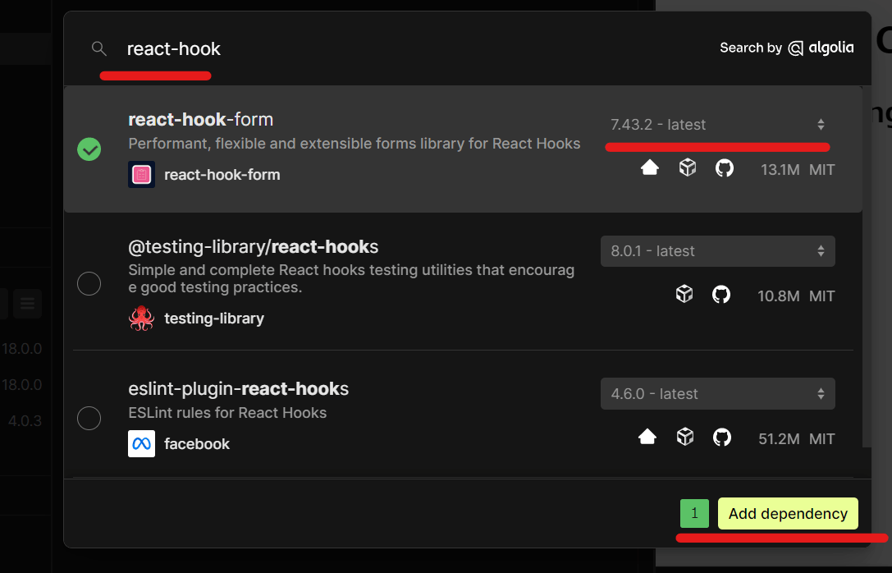Screen dimensions: 892x573
Task: Select the eslint-plugin-react-hooks package radio
Action: click(89, 418)
